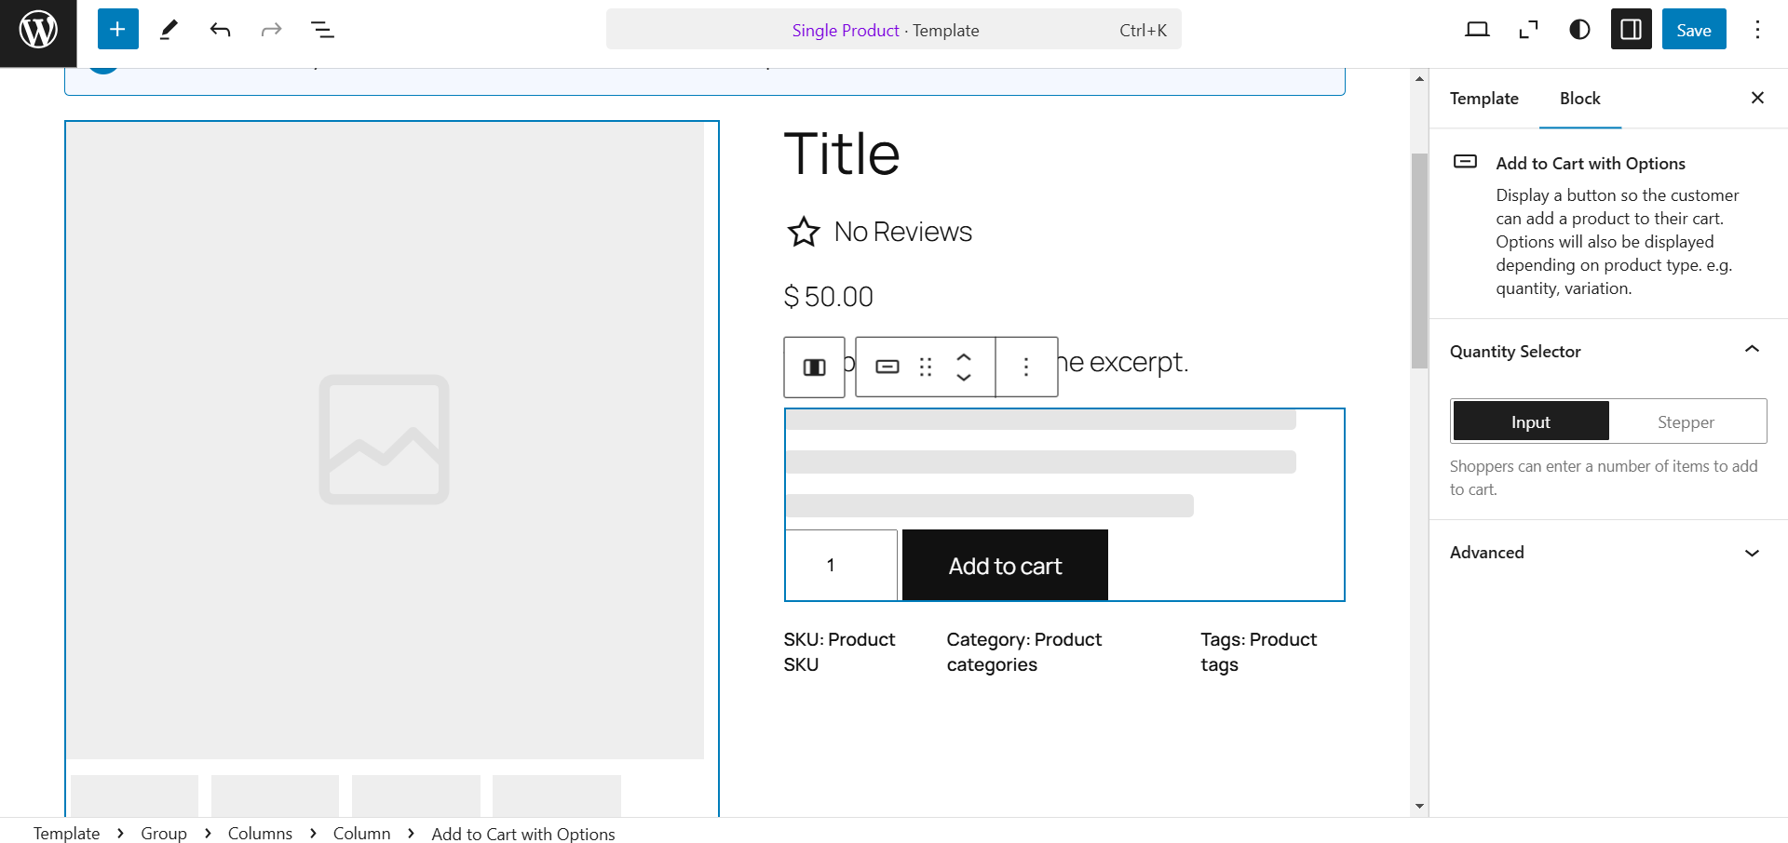Collapse the Quantity Selector section
The height and width of the screenshot is (843, 1788).
pyautogui.click(x=1753, y=350)
